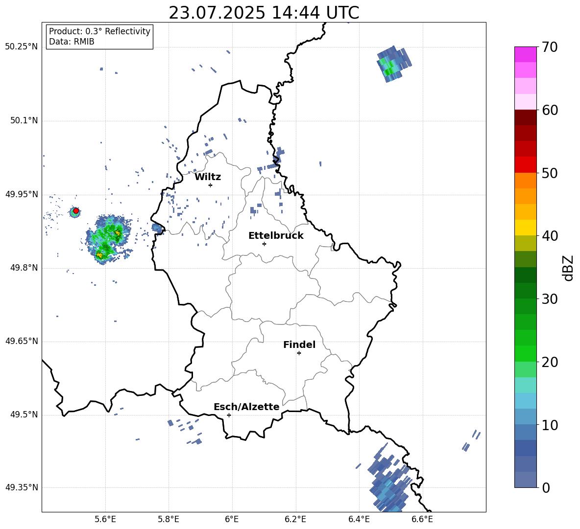Pick the dark red swatch just below 60 dBZ

coord(525,117)
